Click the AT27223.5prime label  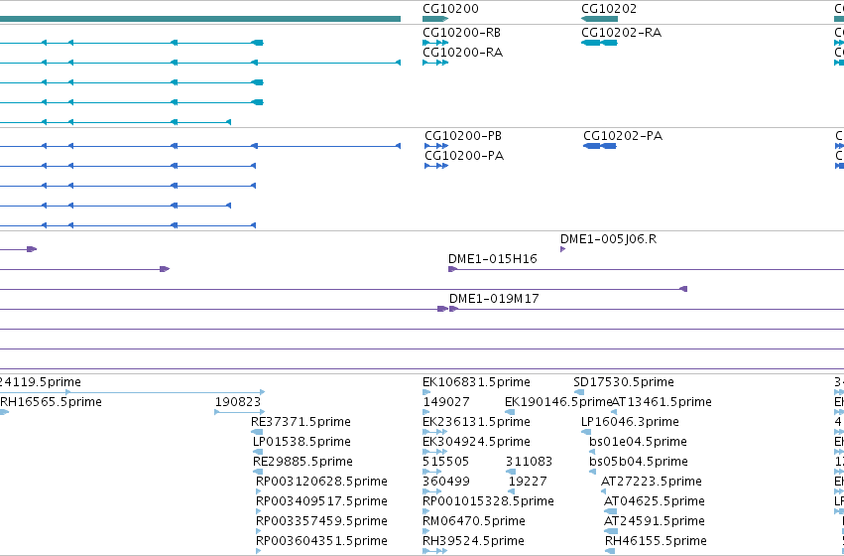tap(652, 482)
